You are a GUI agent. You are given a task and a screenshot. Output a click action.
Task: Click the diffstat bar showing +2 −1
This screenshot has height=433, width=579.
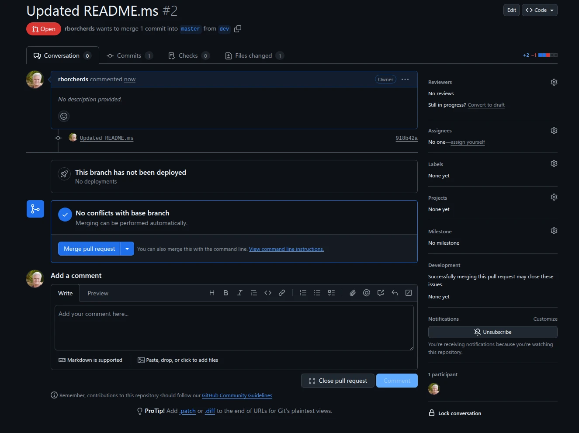coord(540,55)
